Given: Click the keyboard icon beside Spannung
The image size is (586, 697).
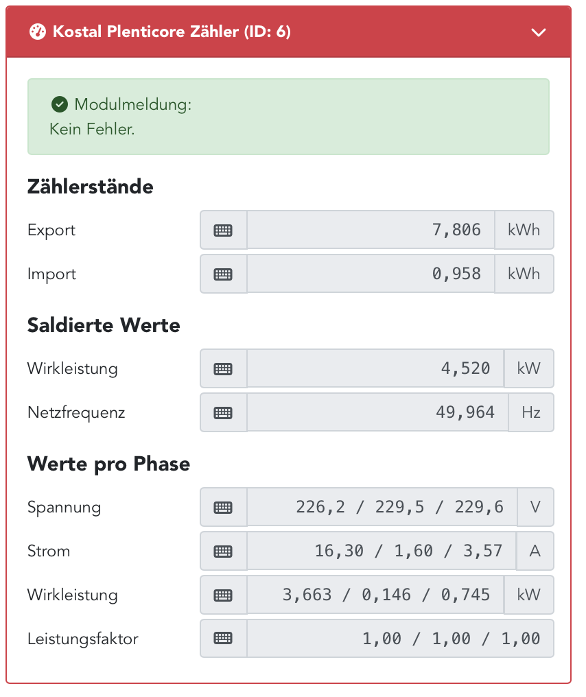Looking at the screenshot, I should [x=223, y=507].
